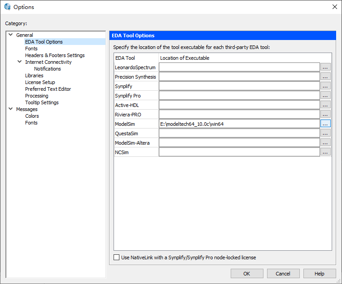Click the Synplify location field
Screen dimensions: 342x284
point(239,86)
